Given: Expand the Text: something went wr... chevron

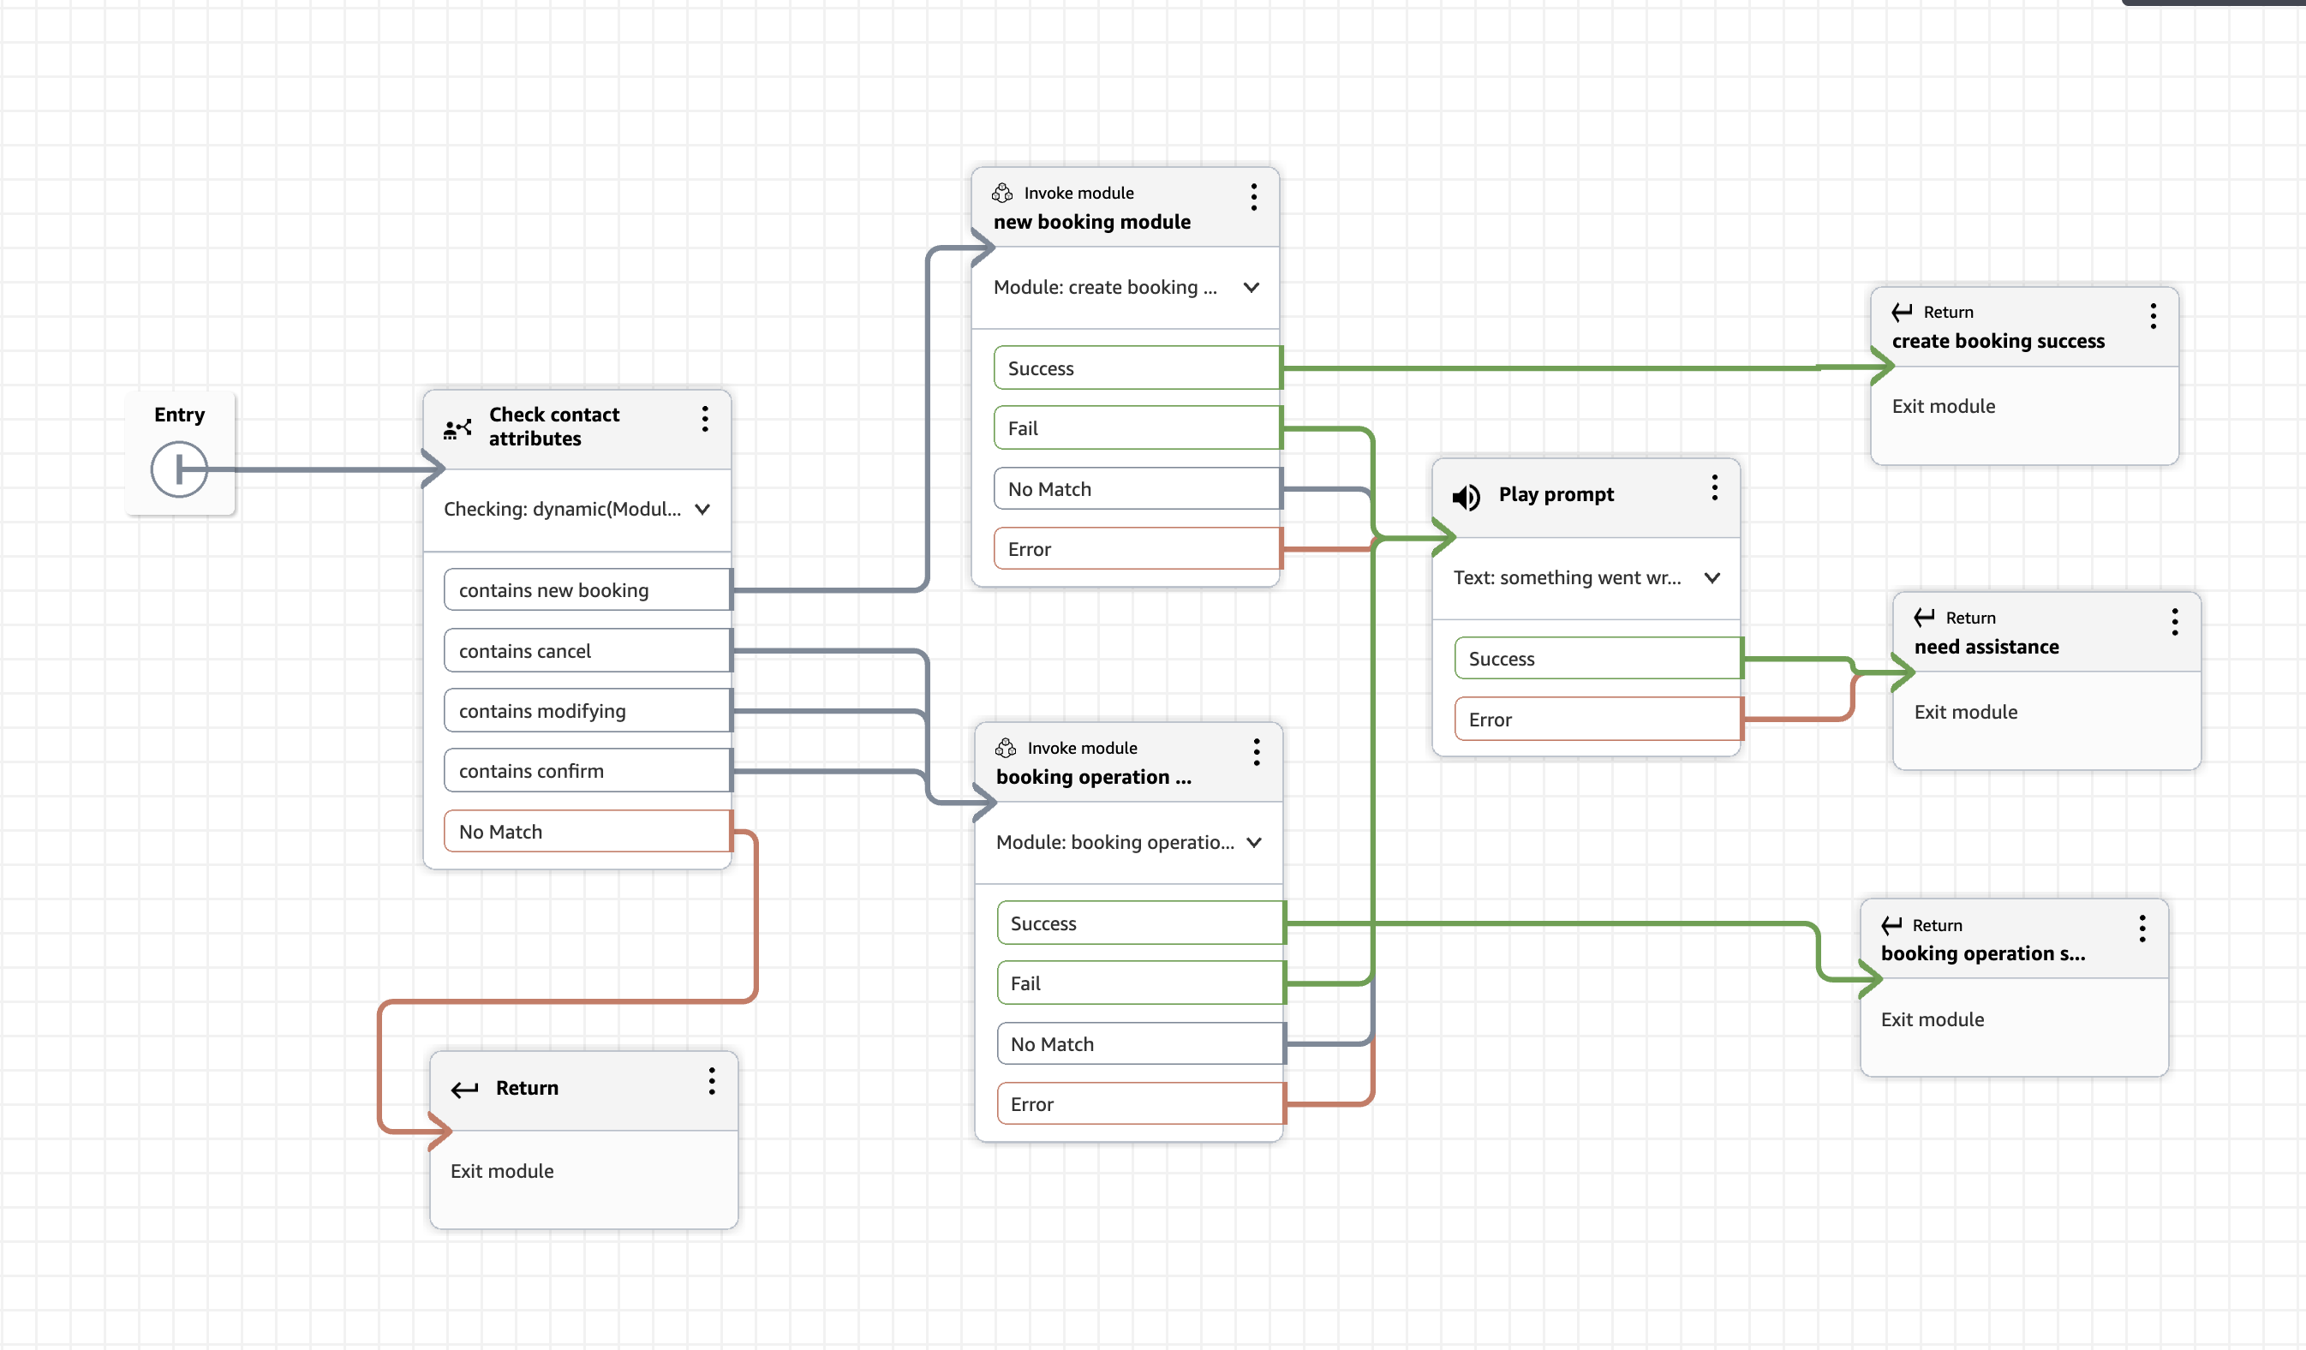Looking at the screenshot, I should click(1713, 578).
